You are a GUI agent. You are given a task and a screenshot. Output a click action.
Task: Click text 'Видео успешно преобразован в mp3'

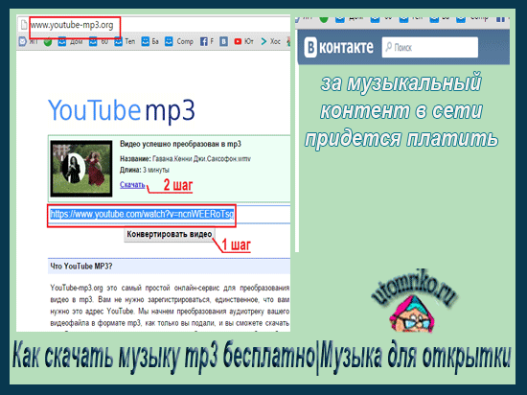(180, 144)
